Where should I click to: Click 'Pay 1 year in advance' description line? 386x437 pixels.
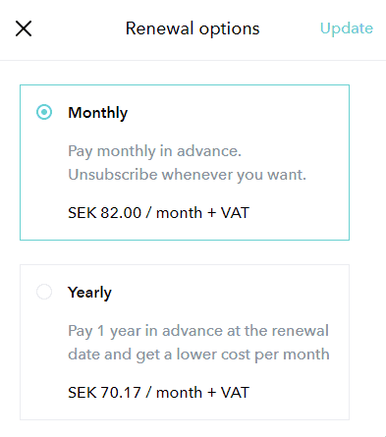pos(198,331)
